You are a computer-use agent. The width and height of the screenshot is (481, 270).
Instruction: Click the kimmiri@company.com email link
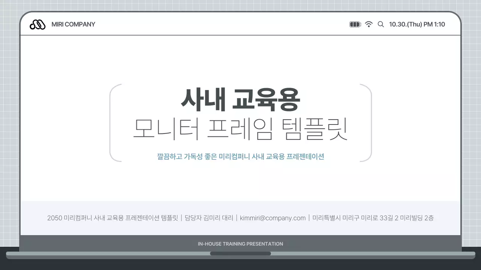(x=272, y=218)
